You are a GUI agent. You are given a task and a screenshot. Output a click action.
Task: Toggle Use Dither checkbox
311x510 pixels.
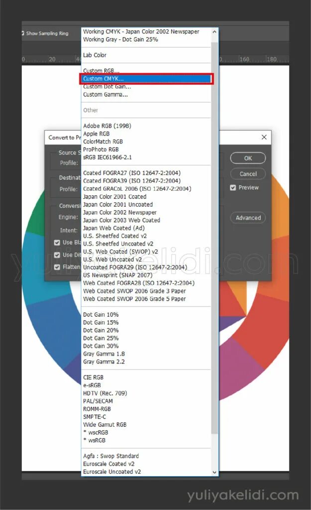(57, 255)
